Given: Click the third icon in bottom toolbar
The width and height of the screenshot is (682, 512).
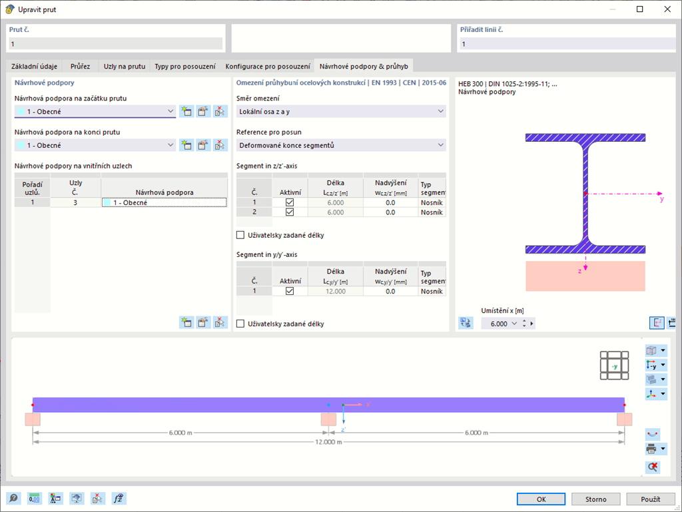Looking at the screenshot, I should coord(56,498).
